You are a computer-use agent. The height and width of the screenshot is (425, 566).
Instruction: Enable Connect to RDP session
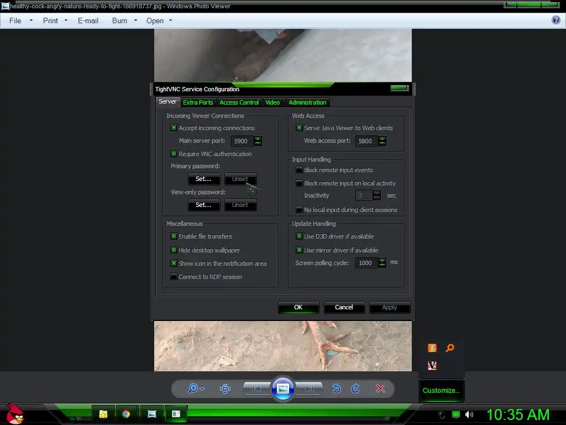174,277
